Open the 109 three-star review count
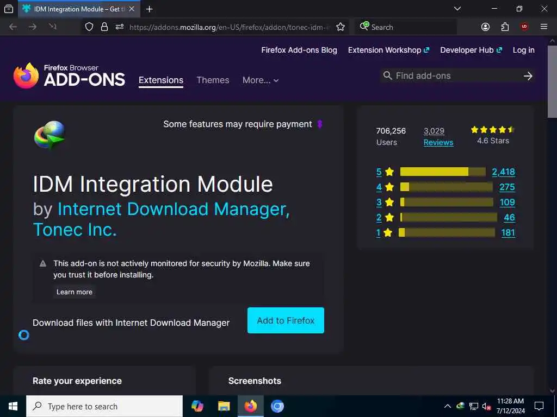The width and height of the screenshot is (557, 417). 508,202
